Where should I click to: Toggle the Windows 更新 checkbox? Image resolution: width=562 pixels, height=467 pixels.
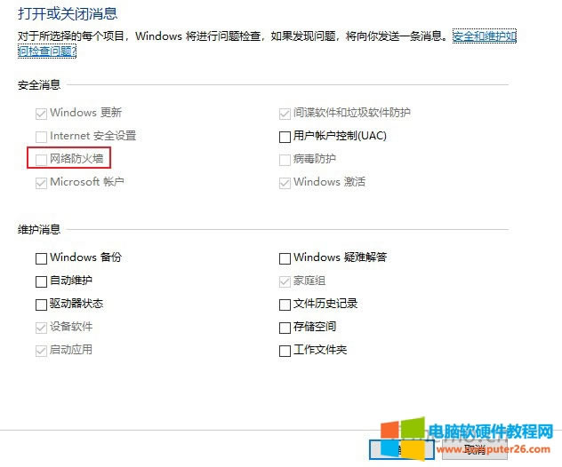pos(41,114)
